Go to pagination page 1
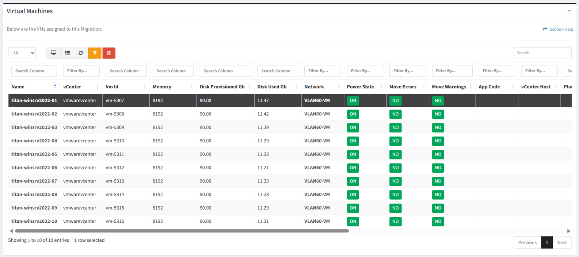Image resolution: width=579 pixels, height=257 pixels. (546, 242)
